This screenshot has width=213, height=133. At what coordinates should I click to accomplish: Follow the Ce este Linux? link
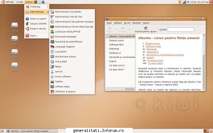click(x=155, y=60)
